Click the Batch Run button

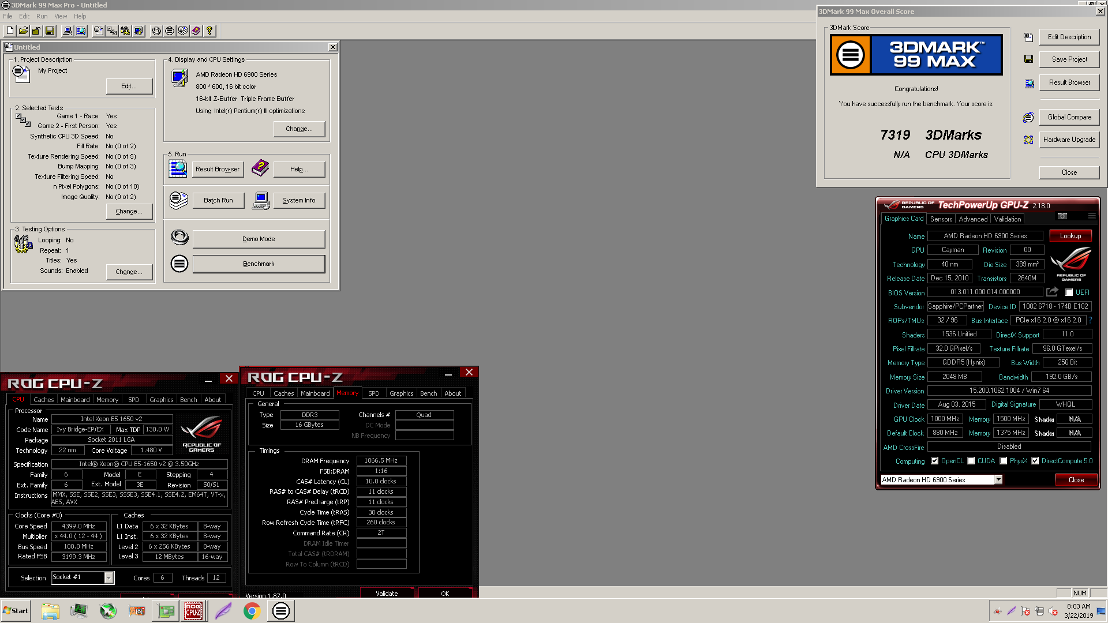click(x=218, y=200)
